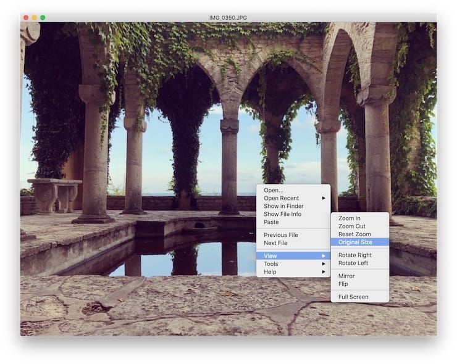Screen dimensions: 457x364
Task: Choose Zoom In from View submenu
Action: point(360,218)
